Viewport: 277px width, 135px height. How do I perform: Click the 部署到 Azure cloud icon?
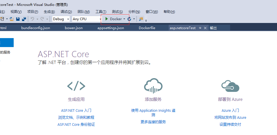tap(230, 86)
